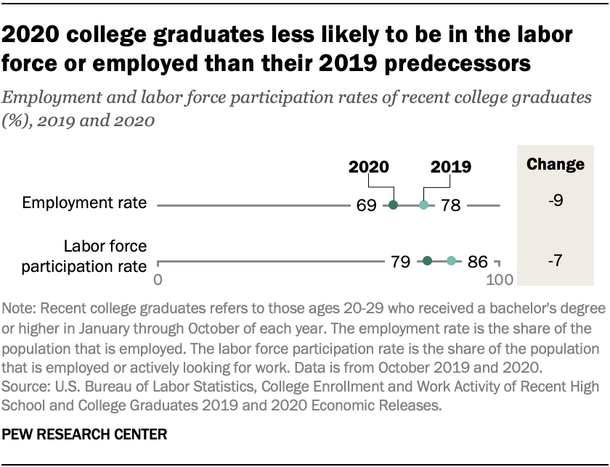
Task: Click the axis label 100
Action: tap(499, 279)
